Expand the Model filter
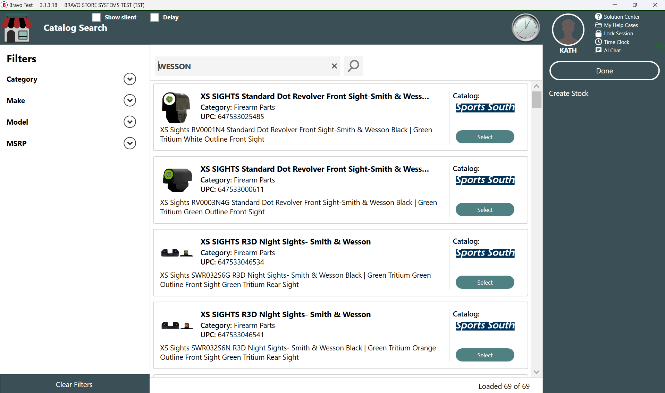The image size is (665, 393). tap(130, 122)
